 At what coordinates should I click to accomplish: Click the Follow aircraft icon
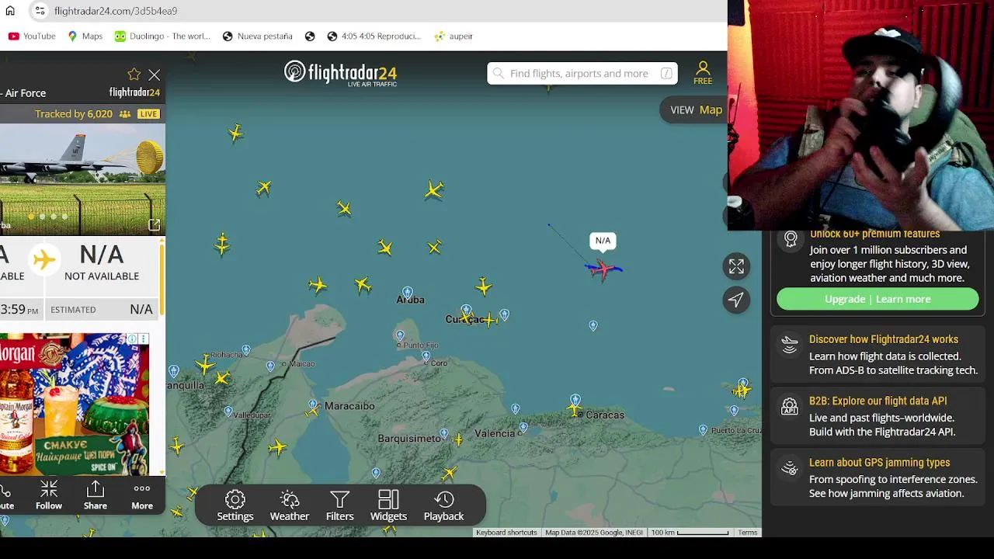pyautogui.click(x=48, y=495)
